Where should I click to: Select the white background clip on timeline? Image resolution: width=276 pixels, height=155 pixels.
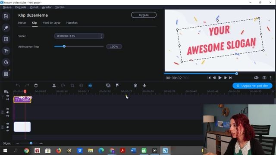coord(22,127)
